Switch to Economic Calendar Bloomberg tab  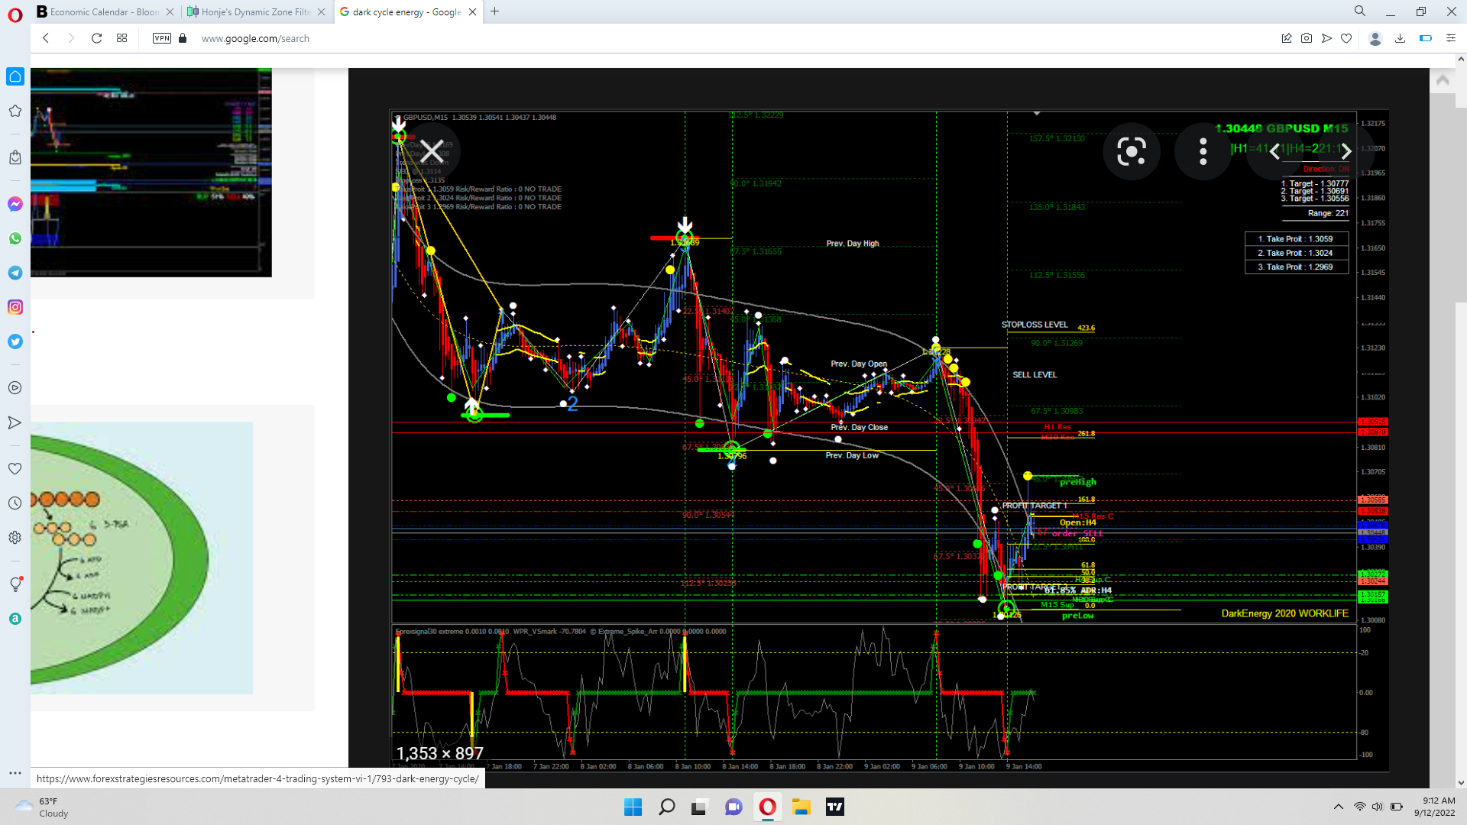point(103,11)
